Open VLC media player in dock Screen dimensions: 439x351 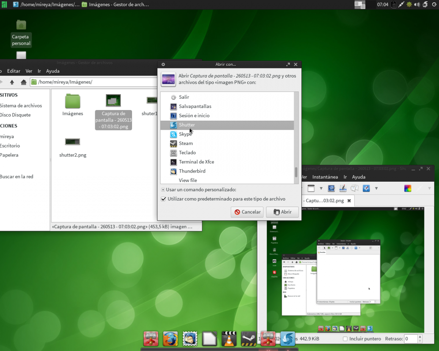(229, 339)
